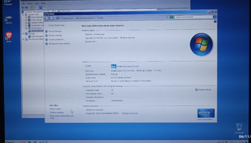This screenshot has height=143, width=251.
Task: Open File menu in Computer Management
Action: (23, 3)
